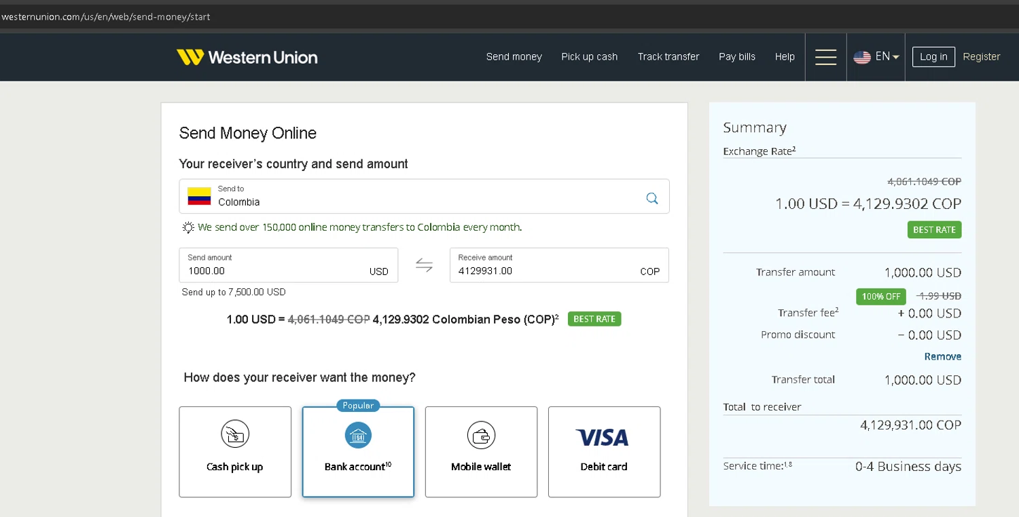Click 'How does your receiver want the money?'
The height and width of the screenshot is (517, 1019).
coord(300,377)
